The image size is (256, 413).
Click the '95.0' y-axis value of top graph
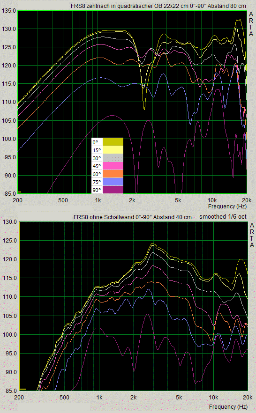(x=9, y=157)
